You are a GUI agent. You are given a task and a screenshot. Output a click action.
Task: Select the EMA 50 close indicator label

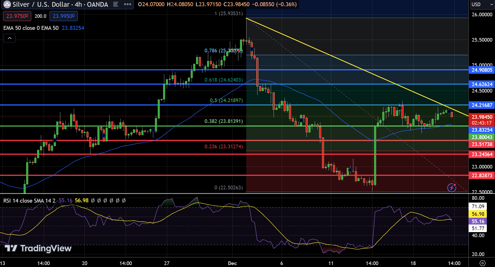pos(31,28)
